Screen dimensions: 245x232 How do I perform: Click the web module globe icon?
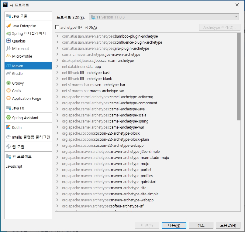click(x=9, y=146)
